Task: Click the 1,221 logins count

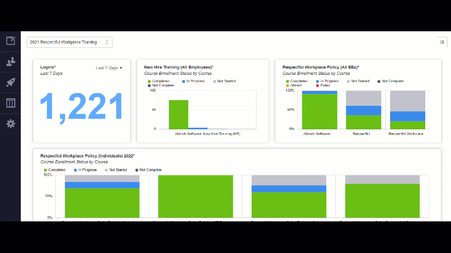Action: 81,106
